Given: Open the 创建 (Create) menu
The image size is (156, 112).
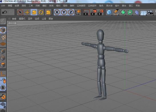Looking at the screenshot, I should click(17, 6).
